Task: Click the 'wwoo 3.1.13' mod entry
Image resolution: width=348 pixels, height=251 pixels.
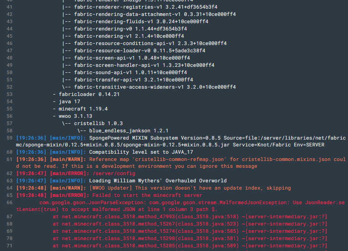Action: tap(75, 116)
